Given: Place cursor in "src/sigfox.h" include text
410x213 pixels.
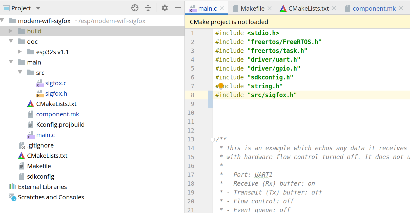Looking at the screenshot, I should pos(272,95).
